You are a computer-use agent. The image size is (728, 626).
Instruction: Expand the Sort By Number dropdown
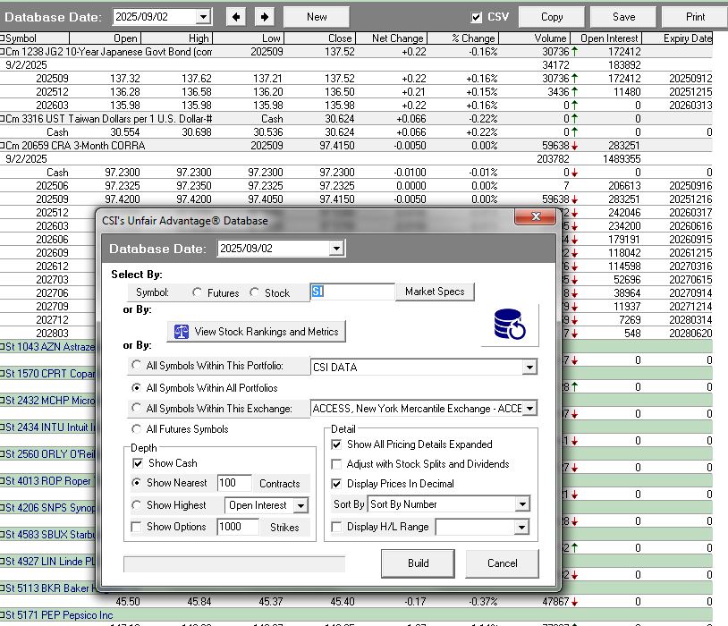click(x=522, y=504)
